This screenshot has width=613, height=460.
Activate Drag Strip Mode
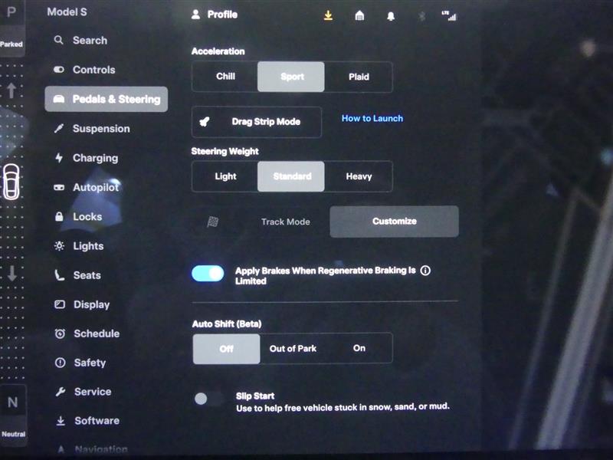[257, 122]
